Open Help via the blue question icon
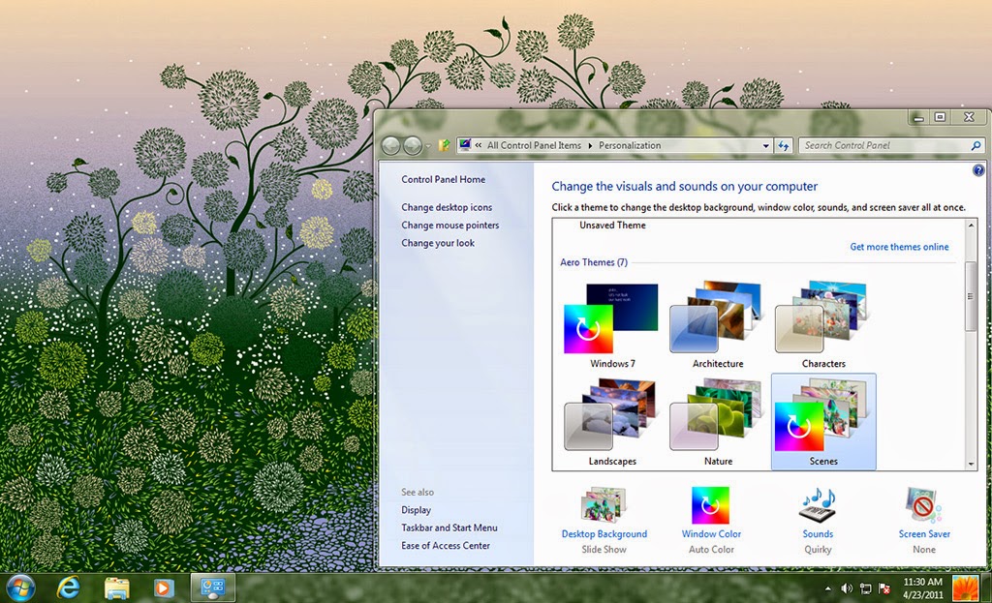992x603 pixels. click(978, 170)
